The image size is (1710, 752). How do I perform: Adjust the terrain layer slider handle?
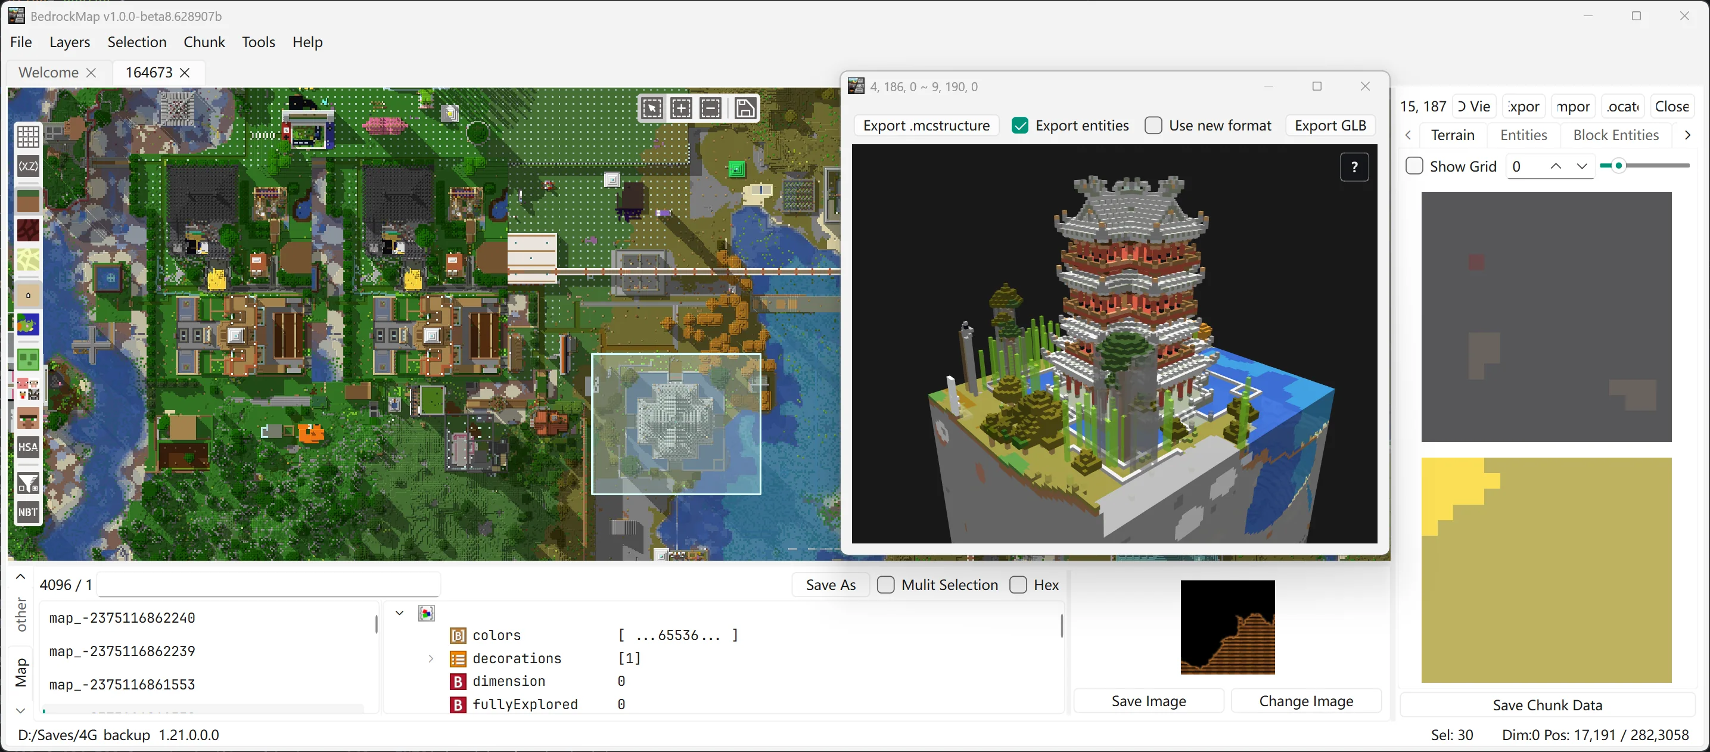1619,166
